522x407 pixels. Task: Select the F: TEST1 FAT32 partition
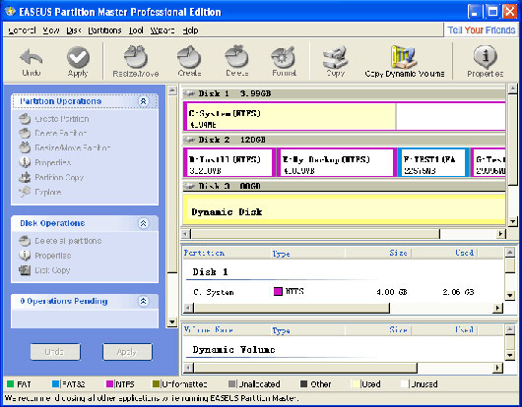pos(433,163)
